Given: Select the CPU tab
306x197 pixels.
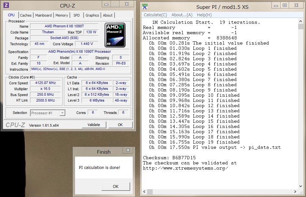Looking at the screenshot, I should pyautogui.click(x=11, y=15).
